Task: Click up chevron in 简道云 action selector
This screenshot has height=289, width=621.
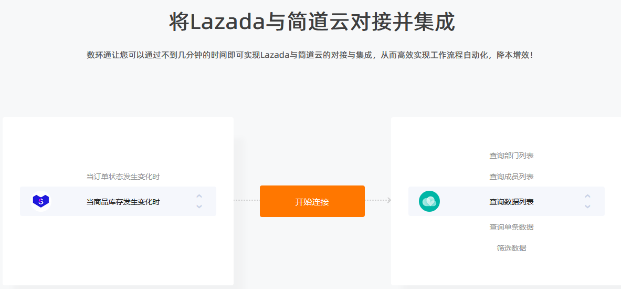Action: [588, 196]
